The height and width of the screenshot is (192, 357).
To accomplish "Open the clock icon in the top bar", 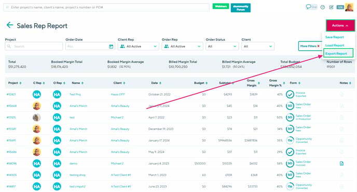I will 323,7.
